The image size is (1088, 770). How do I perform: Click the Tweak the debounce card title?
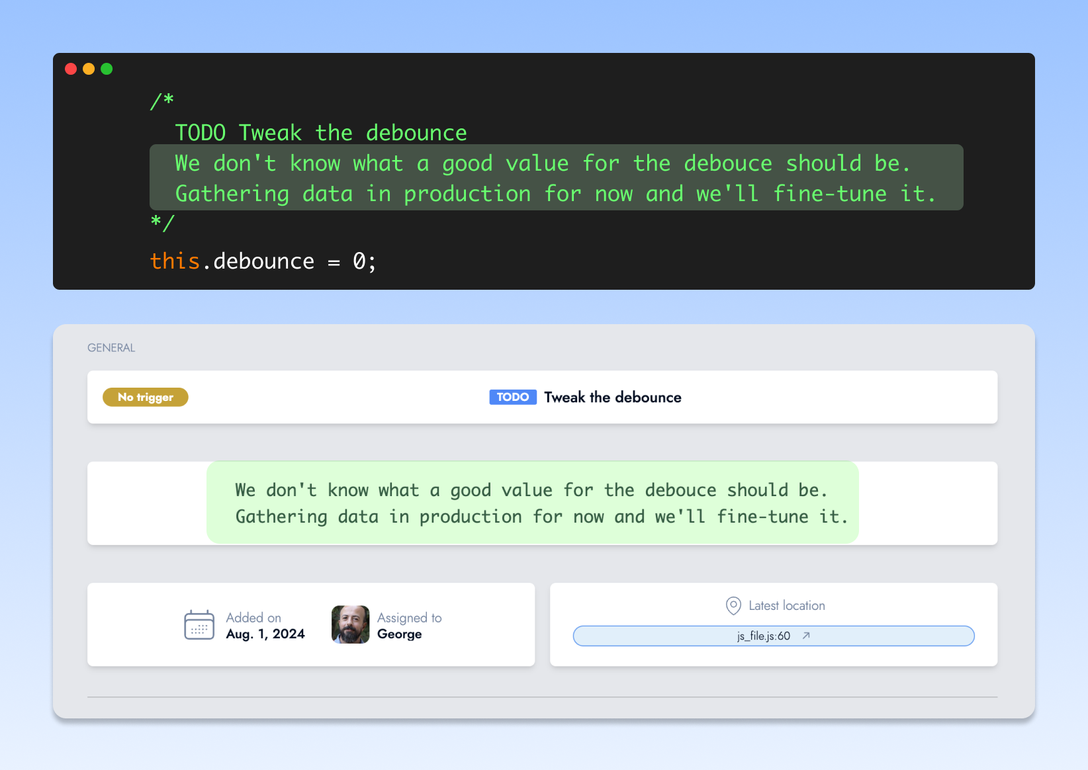point(612,397)
